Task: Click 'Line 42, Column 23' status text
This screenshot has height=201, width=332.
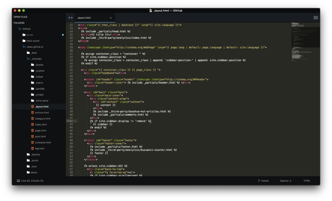Action: pos(32,181)
